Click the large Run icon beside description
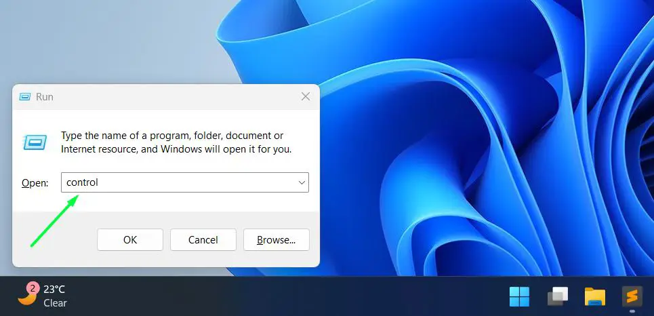 (35, 142)
